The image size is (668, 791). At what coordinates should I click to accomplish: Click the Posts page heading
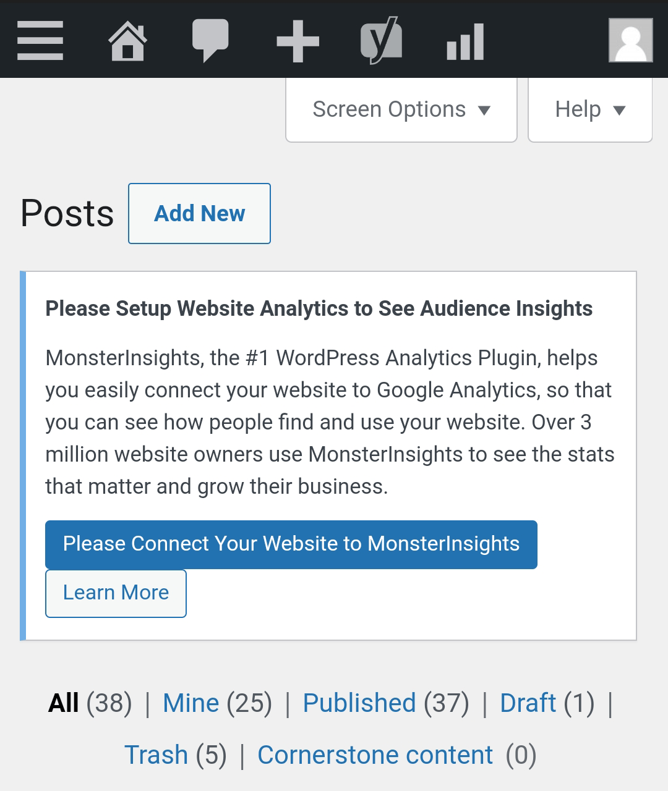pos(67,214)
